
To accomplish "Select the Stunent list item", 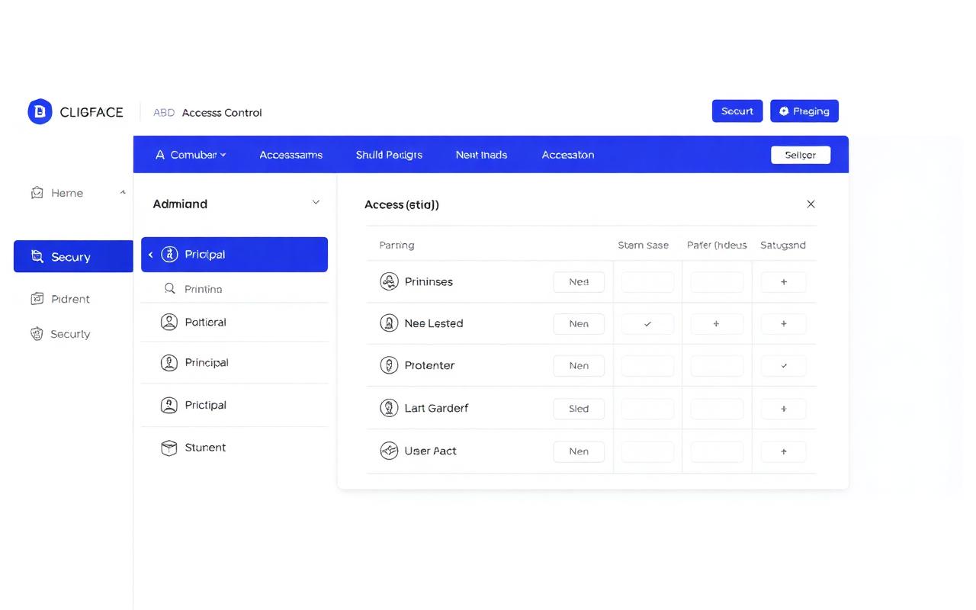I will click(x=235, y=448).
